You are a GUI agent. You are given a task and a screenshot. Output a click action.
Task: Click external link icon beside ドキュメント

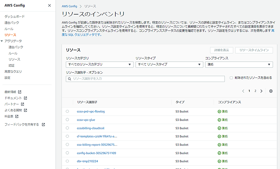click(x=26, y=98)
